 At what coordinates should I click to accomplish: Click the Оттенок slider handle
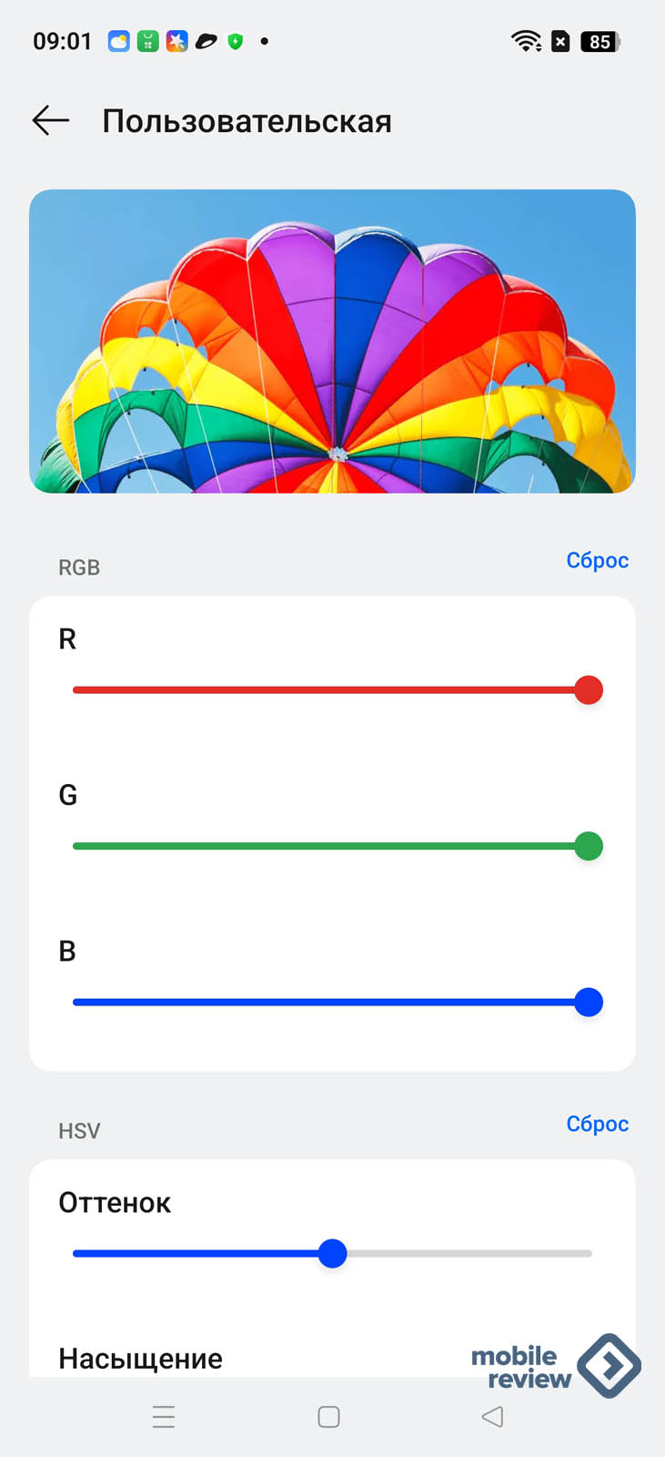click(333, 1254)
